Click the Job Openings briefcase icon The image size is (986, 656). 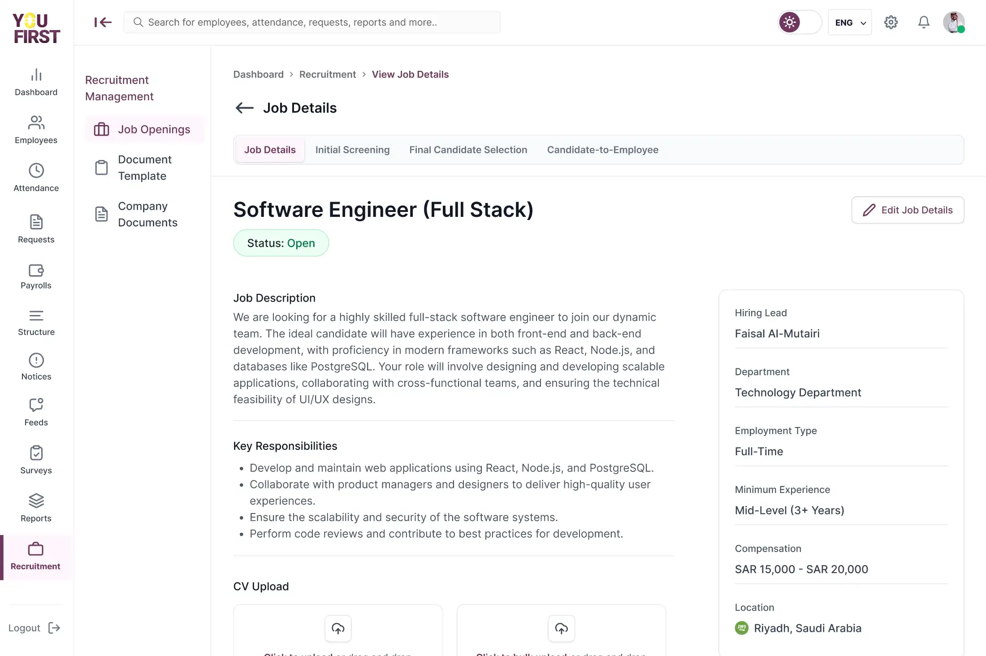101,129
